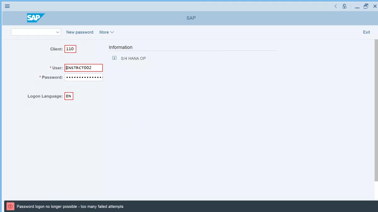This screenshot has height=212, width=378.
Task: Open the transaction command field dropdown
Action: tap(58, 32)
